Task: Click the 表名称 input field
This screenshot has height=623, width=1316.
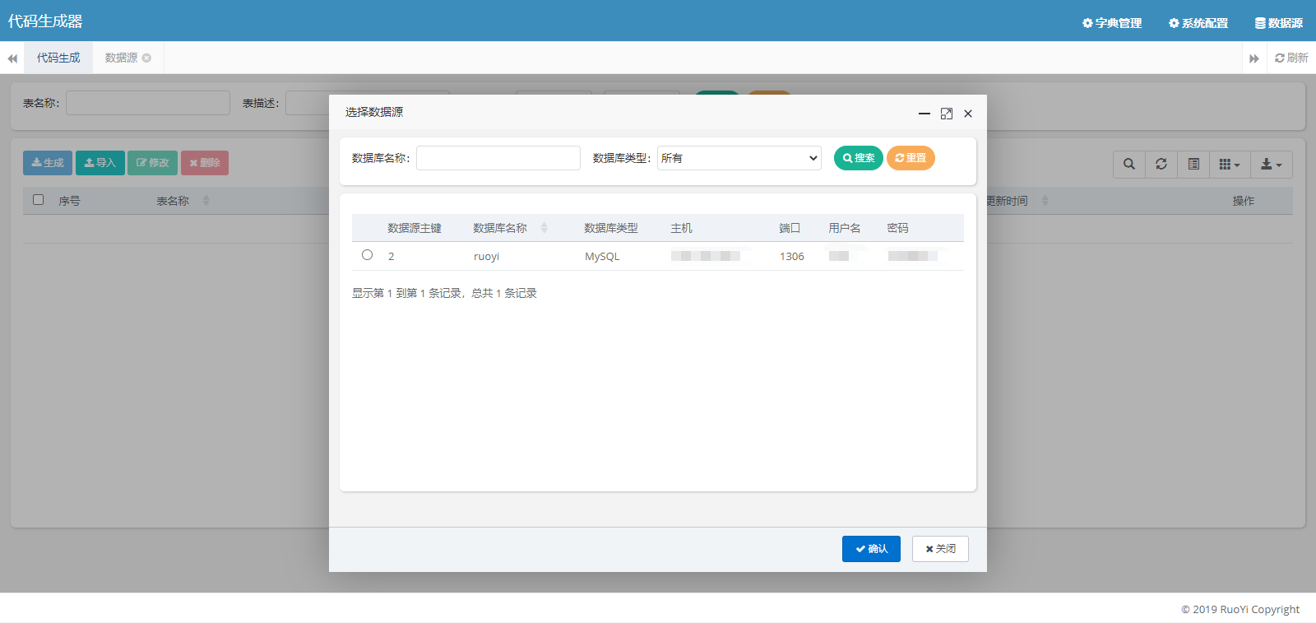Action: 148,103
